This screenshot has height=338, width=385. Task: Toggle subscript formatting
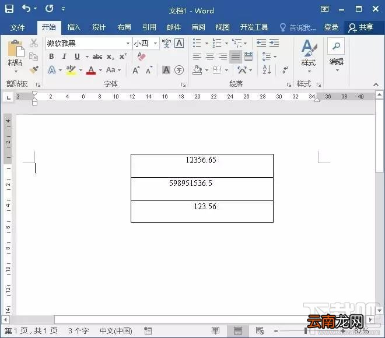point(110,57)
